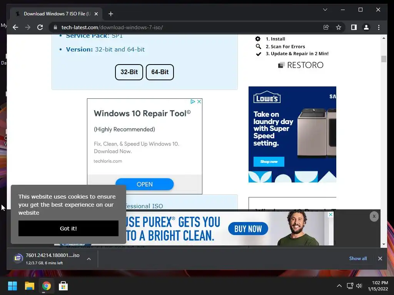Open the Chrome profile menu
The image size is (394, 295).
[x=366, y=27]
